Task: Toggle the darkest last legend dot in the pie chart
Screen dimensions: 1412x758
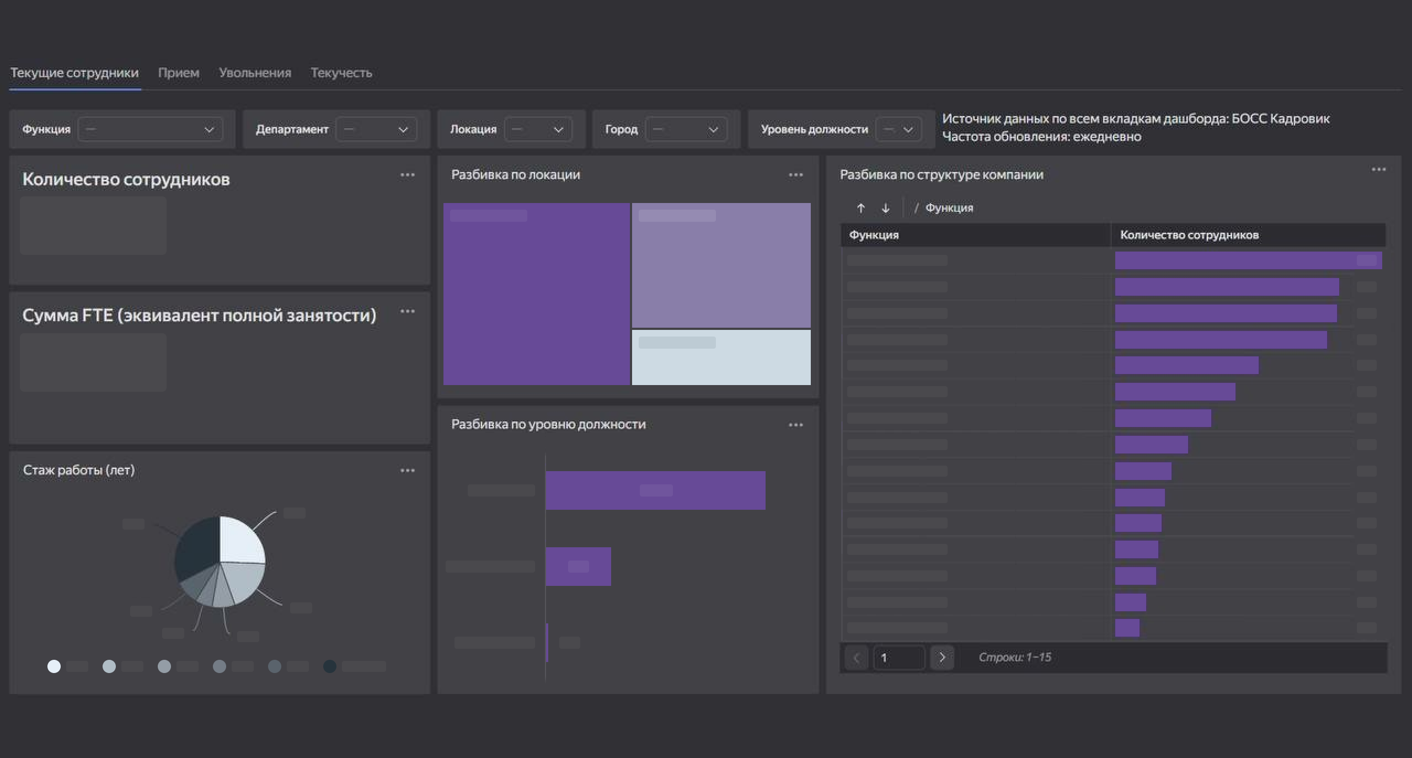Action: pyautogui.click(x=330, y=666)
